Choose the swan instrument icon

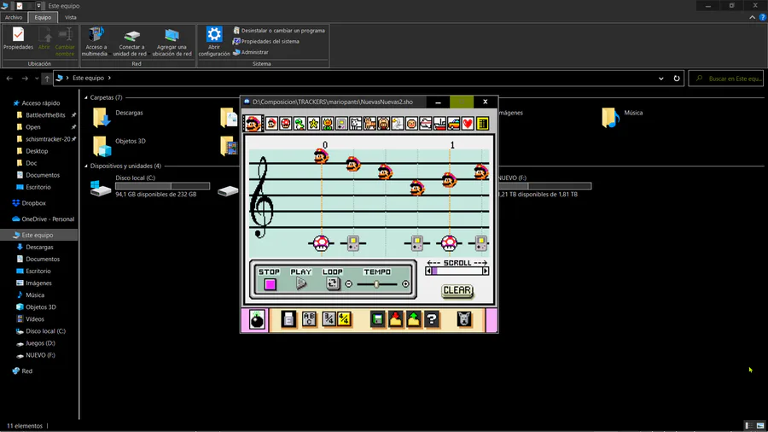(x=397, y=124)
